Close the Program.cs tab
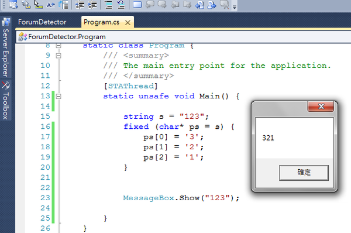 coord(128,23)
